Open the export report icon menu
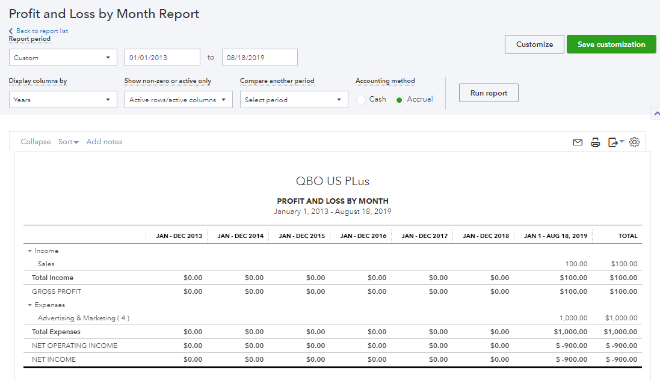 [x=616, y=142]
